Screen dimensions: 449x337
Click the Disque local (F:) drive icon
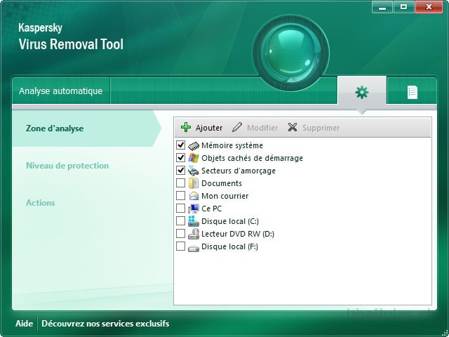click(x=194, y=248)
